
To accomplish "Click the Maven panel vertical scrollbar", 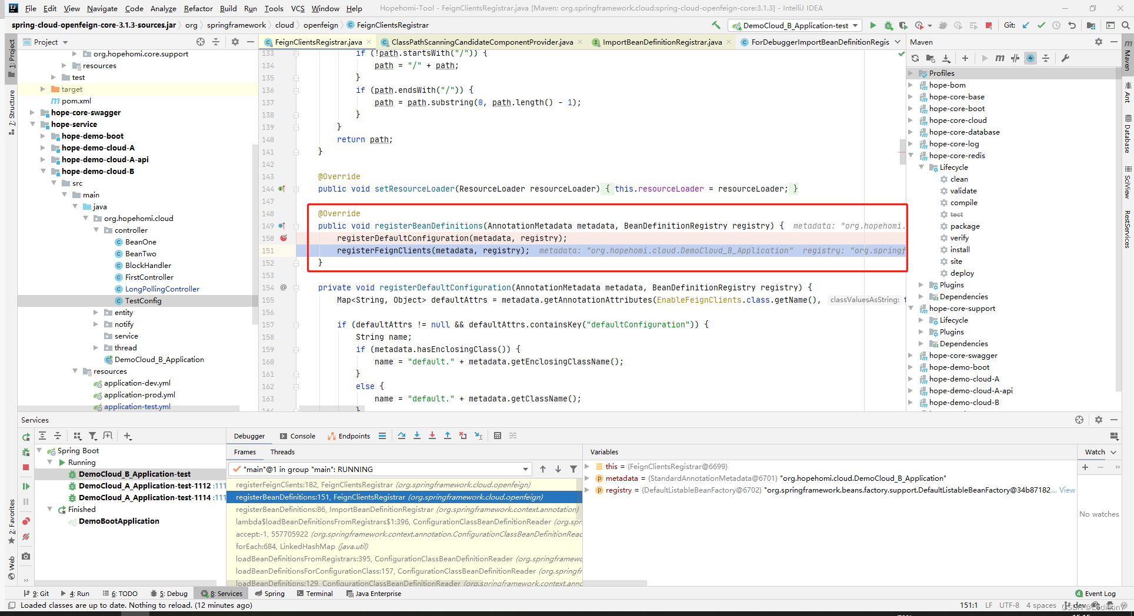I will pyautogui.click(x=1118, y=229).
